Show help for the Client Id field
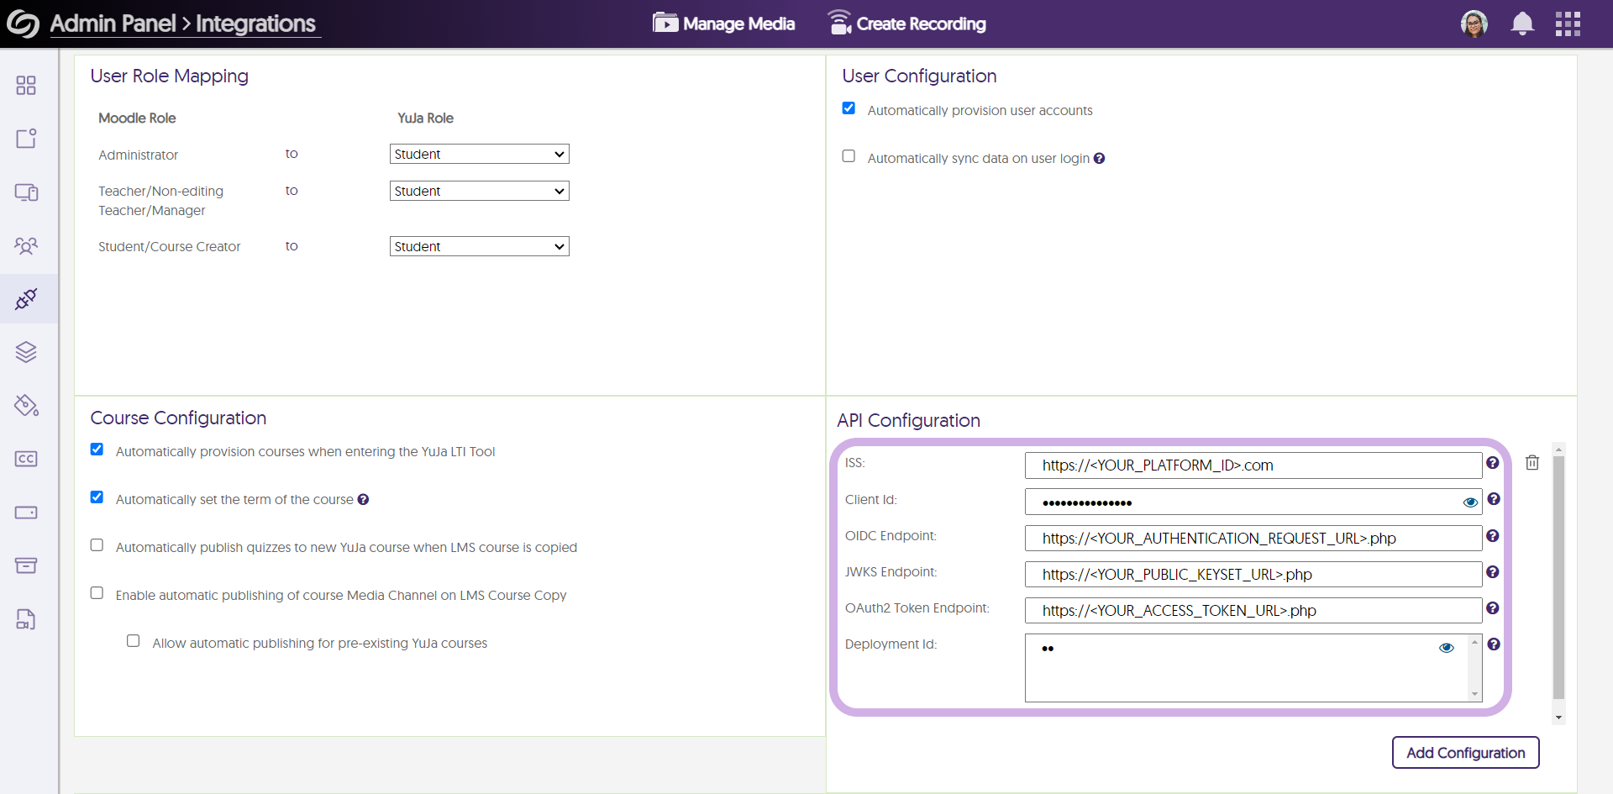Image resolution: width=1613 pixels, height=794 pixels. [1493, 499]
